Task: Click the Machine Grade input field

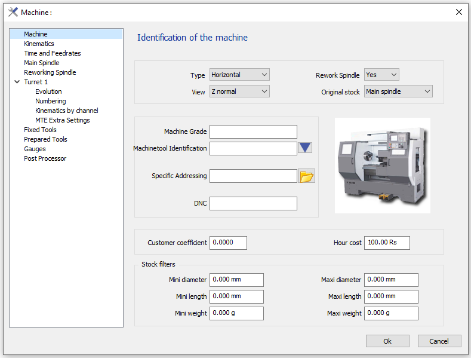Action: point(253,131)
